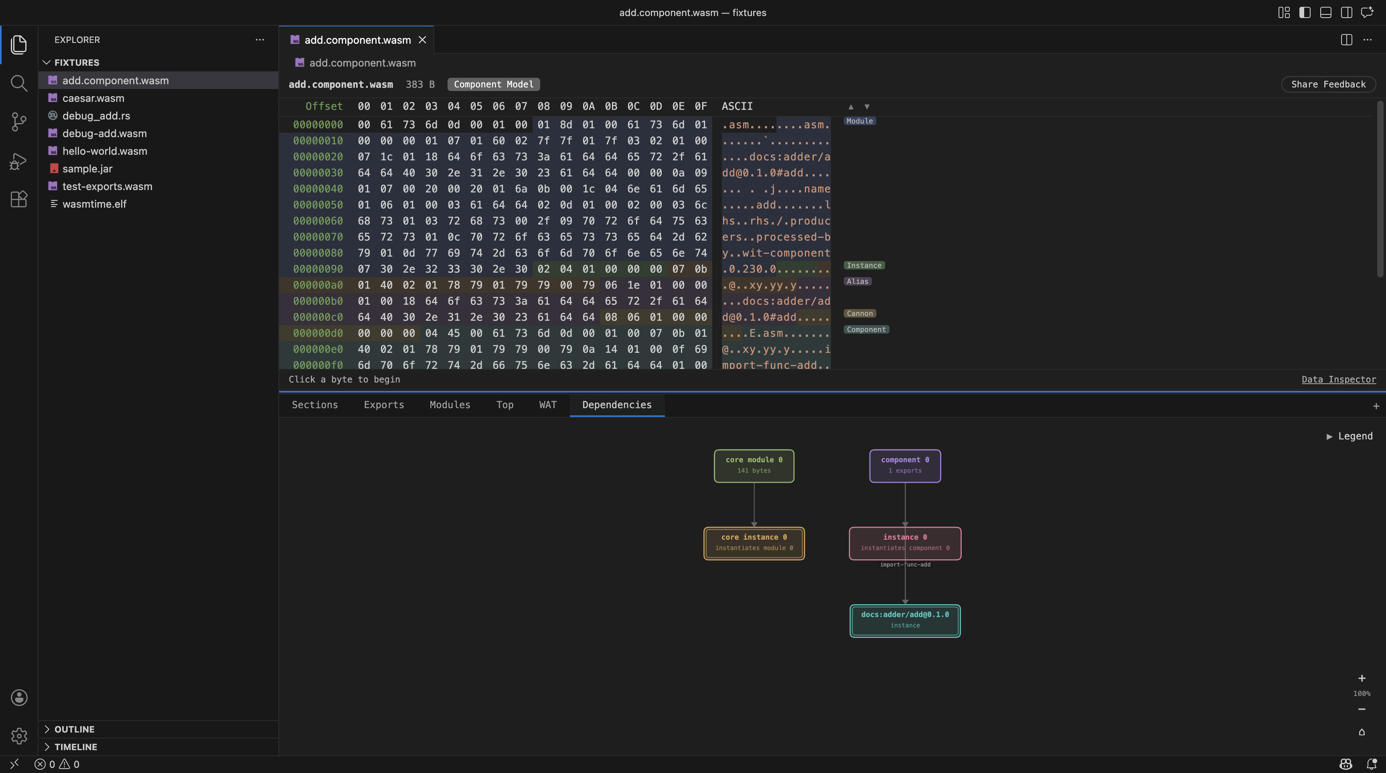This screenshot has width=1386, height=773.
Task: Reset dependency graph view with home icon
Action: tap(1362, 732)
